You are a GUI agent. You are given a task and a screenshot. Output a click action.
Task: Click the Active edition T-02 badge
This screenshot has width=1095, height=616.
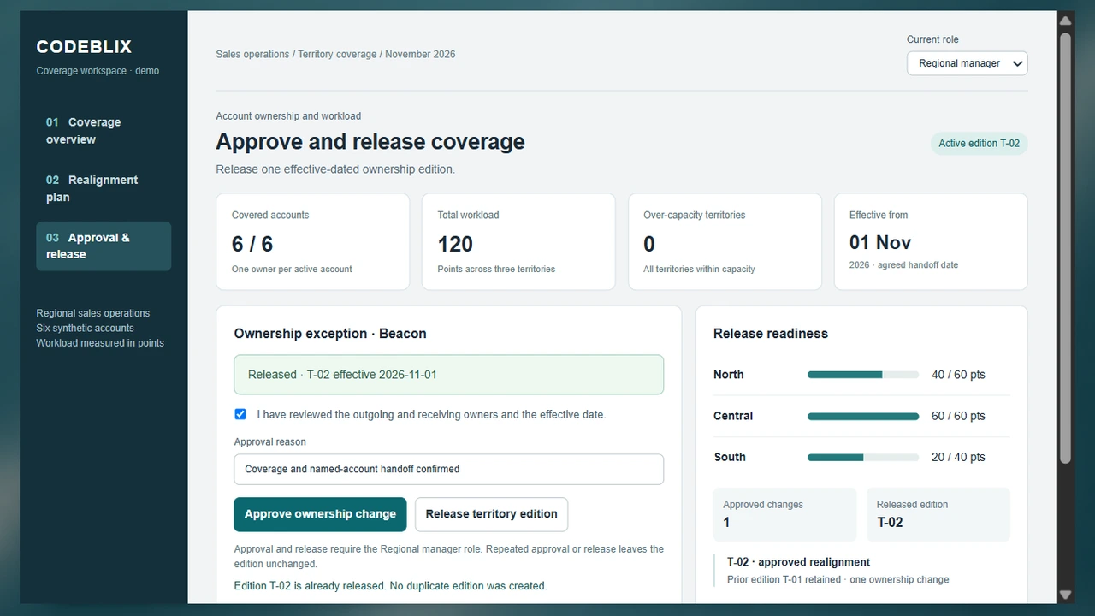[x=979, y=144]
